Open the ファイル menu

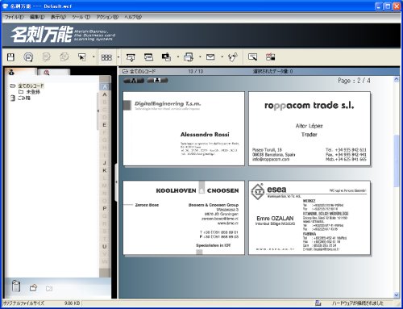click(x=15, y=17)
